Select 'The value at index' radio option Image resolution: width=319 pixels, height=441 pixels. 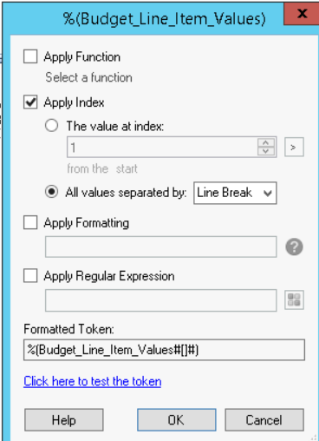[51, 126]
